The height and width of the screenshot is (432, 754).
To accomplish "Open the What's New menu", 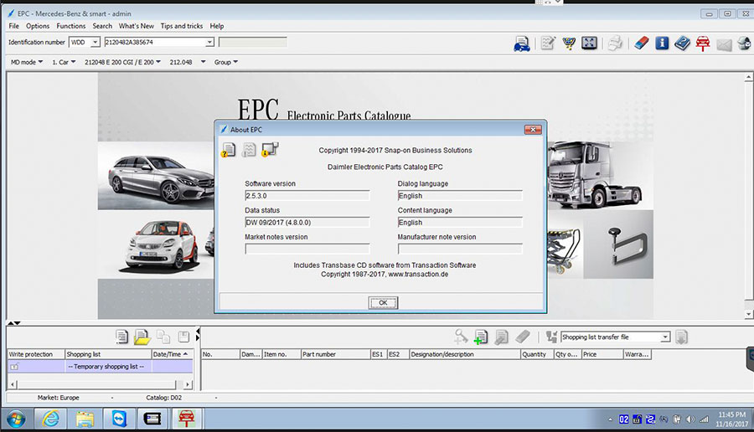I will pyautogui.click(x=136, y=26).
